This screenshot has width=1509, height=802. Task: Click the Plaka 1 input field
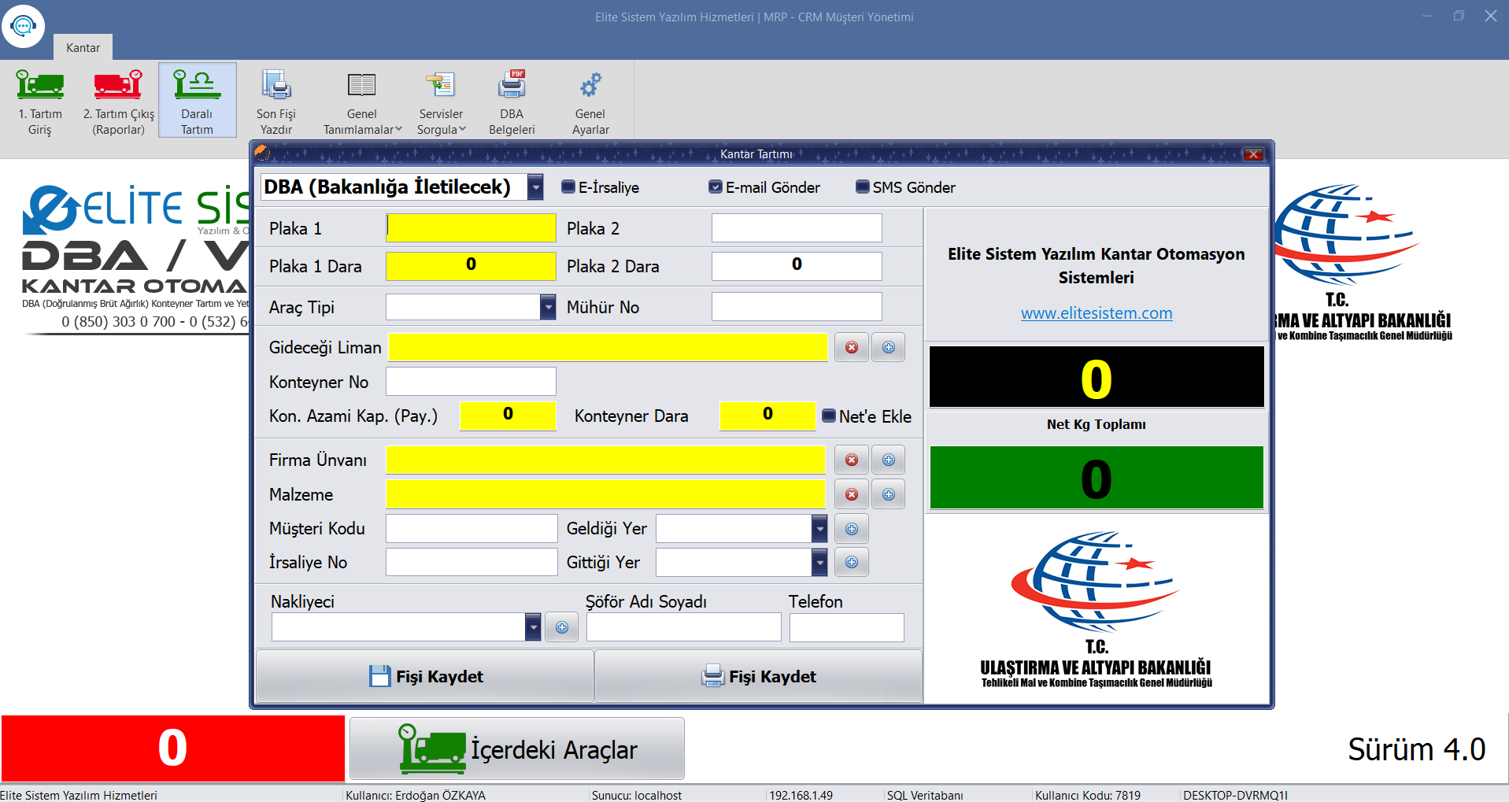(471, 228)
